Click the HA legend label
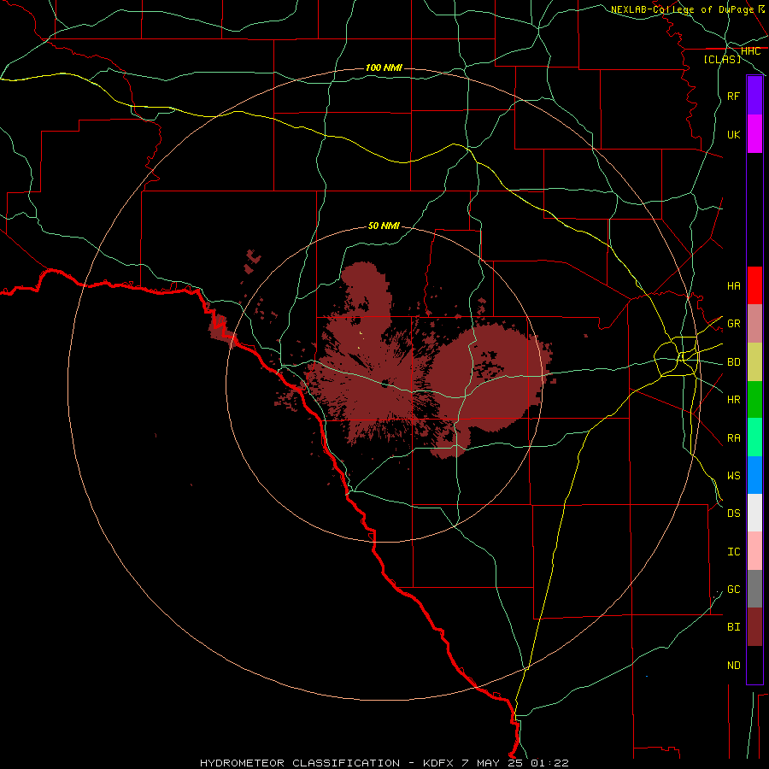The height and width of the screenshot is (769, 769). [733, 286]
